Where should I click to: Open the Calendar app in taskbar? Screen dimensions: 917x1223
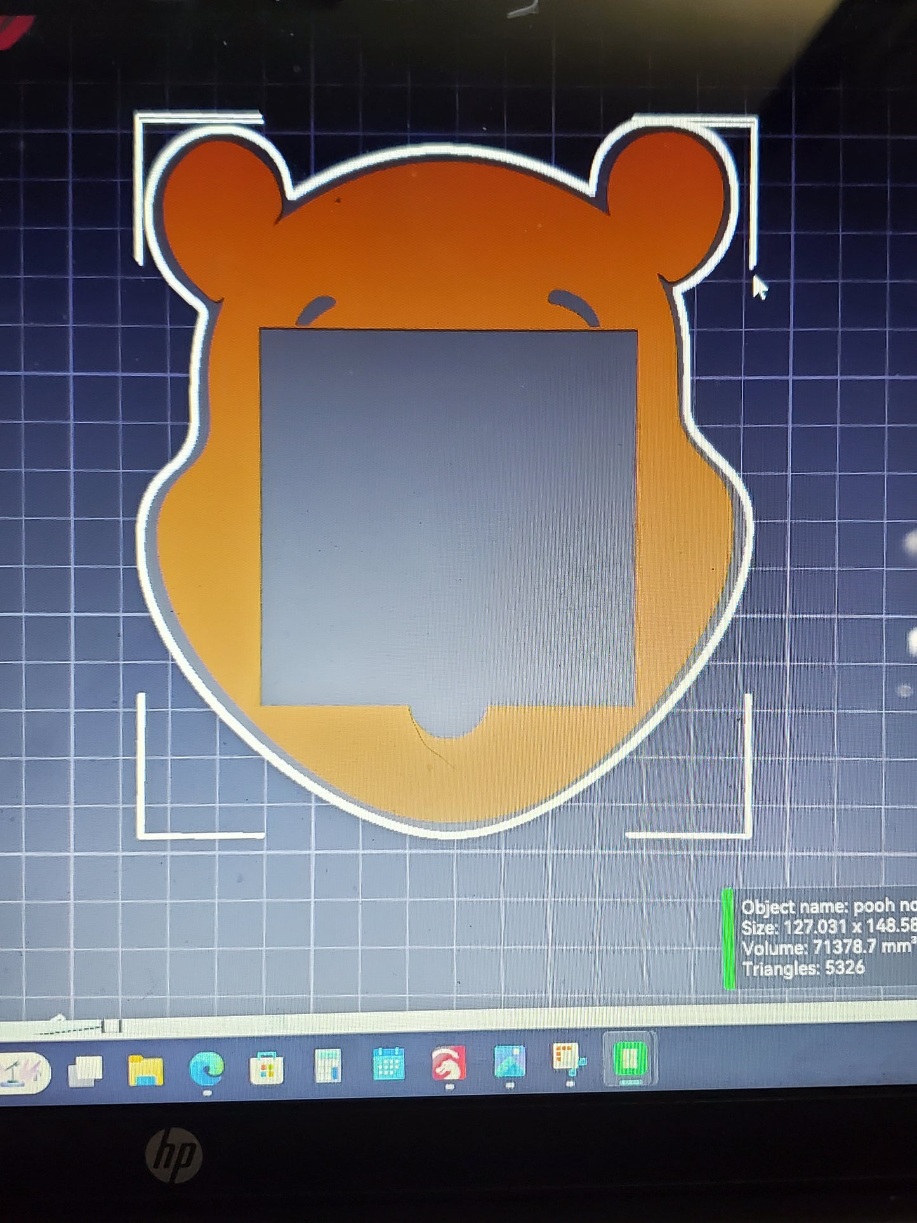click(388, 1063)
